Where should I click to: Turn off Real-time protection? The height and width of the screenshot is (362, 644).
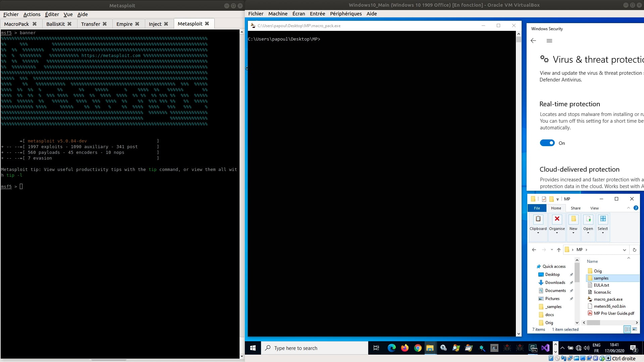(x=547, y=143)
